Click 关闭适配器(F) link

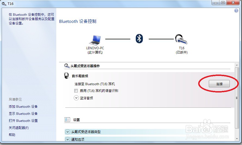pyautogui.click(x=19, y=128)
